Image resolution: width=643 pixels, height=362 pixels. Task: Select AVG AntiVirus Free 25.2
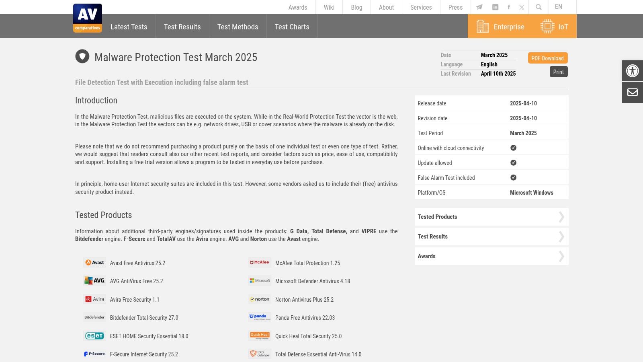(137, 281)
